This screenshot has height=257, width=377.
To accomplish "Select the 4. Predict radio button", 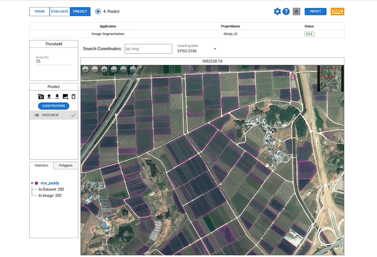I will click(98, 11).
